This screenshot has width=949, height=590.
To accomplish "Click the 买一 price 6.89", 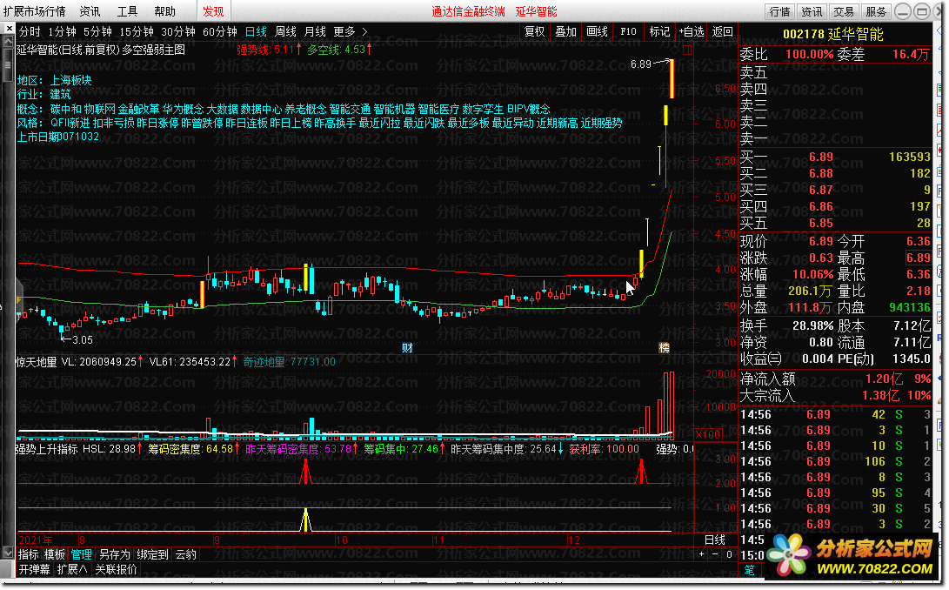I will (820, 157).
